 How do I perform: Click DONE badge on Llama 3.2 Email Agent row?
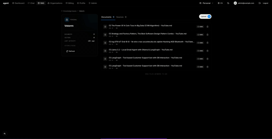(x=200, y=51)
